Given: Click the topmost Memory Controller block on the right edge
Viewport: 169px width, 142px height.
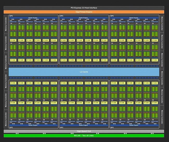Looking at the screenshot, I should [x=162, y=23].
